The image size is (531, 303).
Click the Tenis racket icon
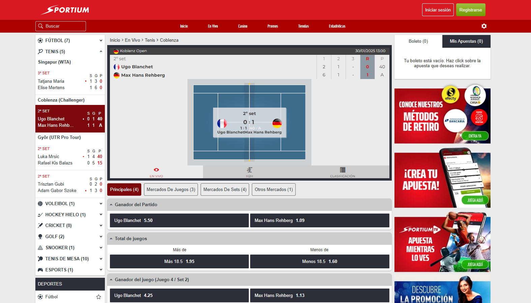point(40,51)
